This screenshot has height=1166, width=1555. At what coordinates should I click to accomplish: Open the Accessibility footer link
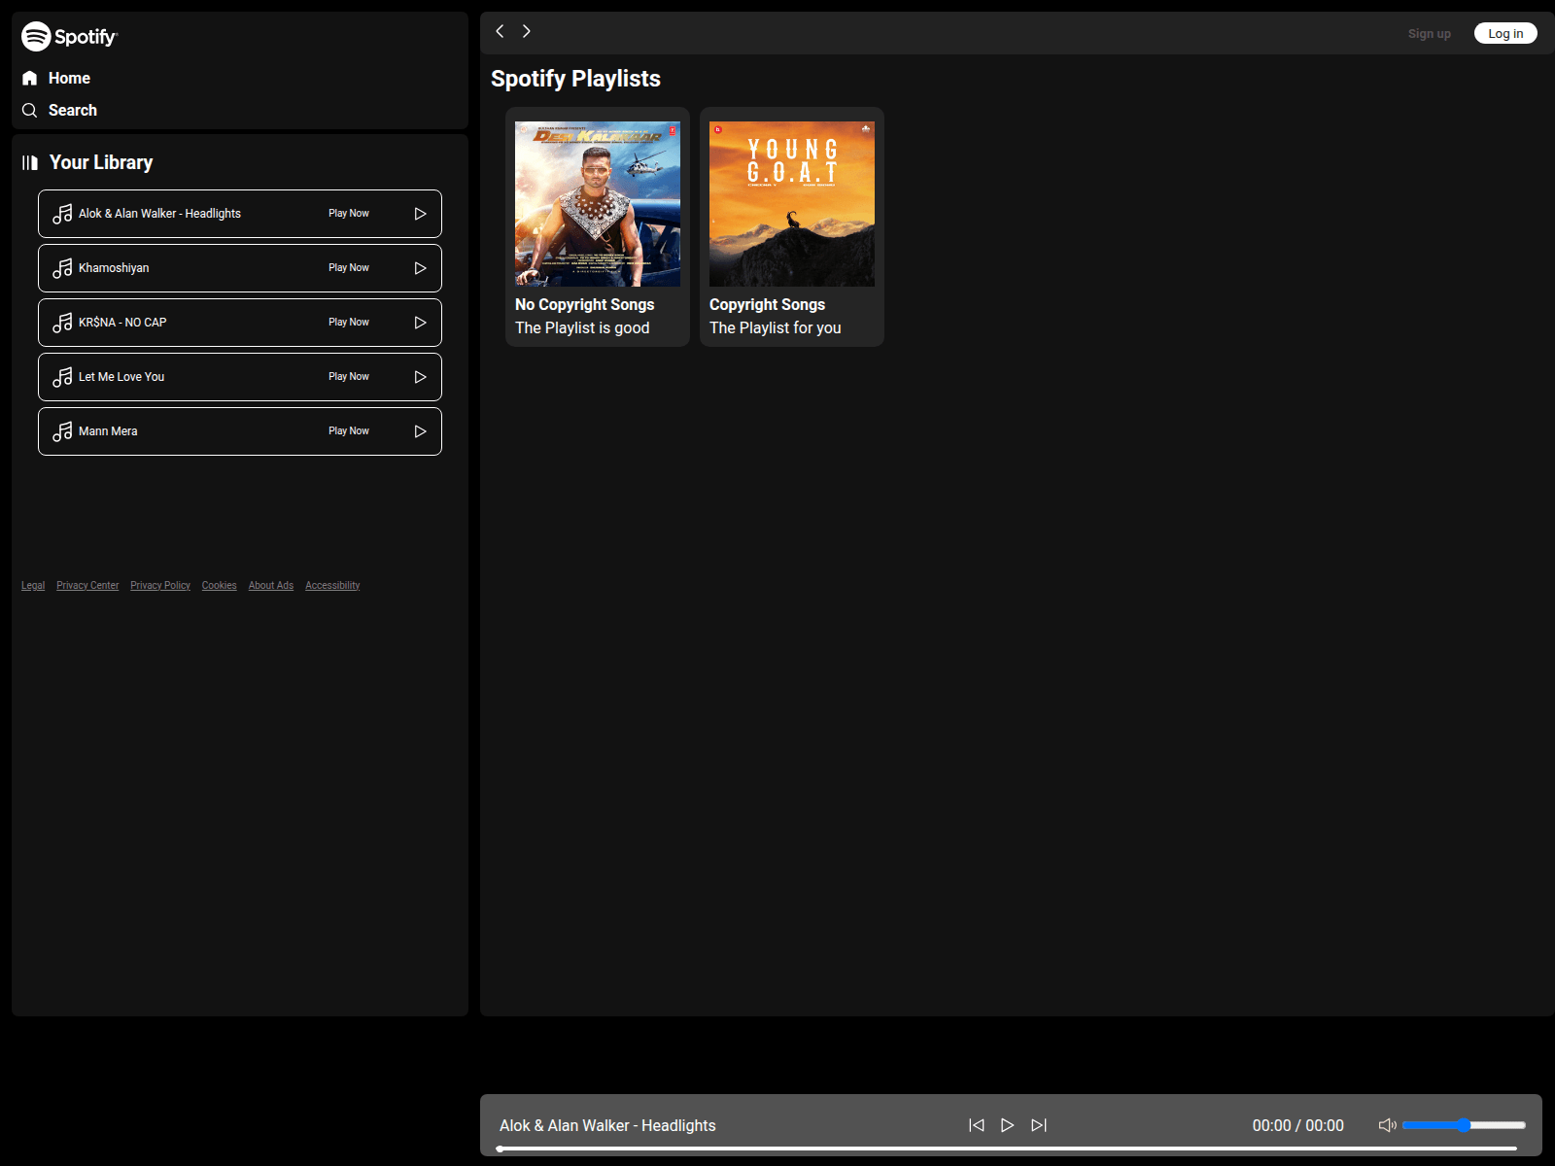point(332,586)
